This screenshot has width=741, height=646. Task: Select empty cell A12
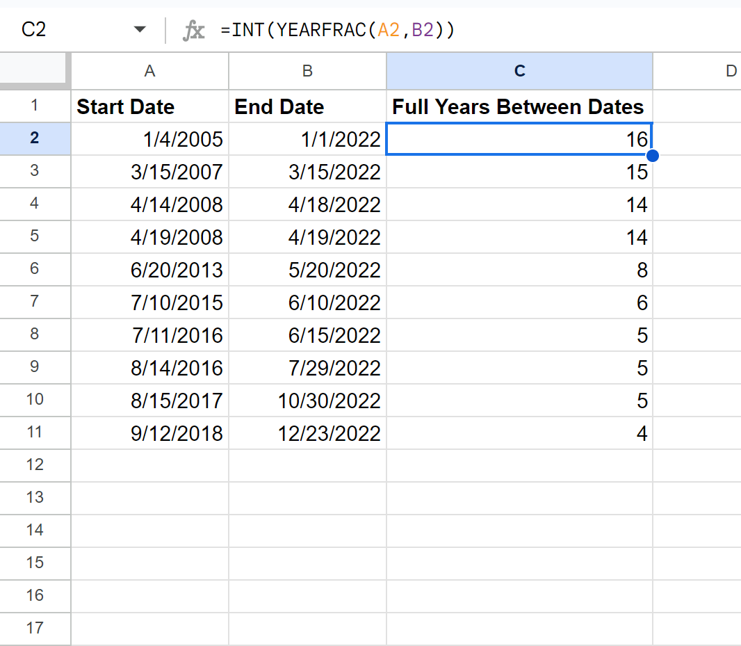[150, 465]
